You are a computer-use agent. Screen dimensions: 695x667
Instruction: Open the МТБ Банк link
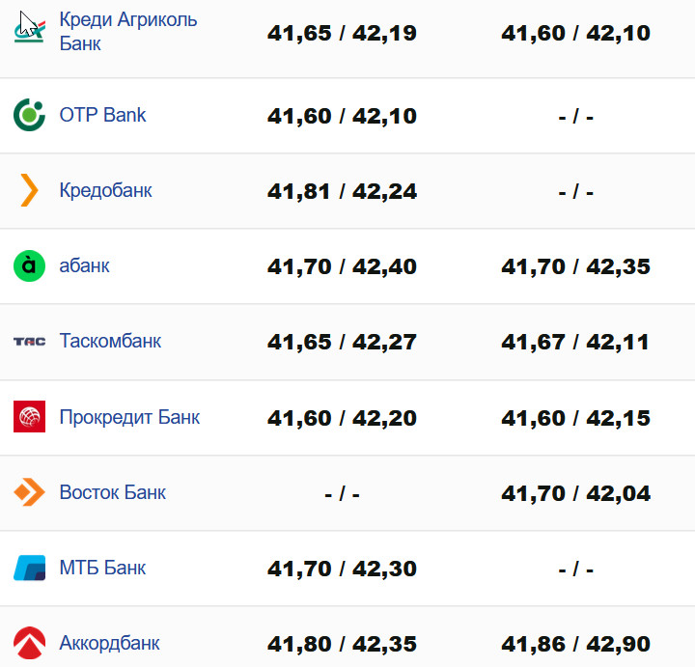102,568
